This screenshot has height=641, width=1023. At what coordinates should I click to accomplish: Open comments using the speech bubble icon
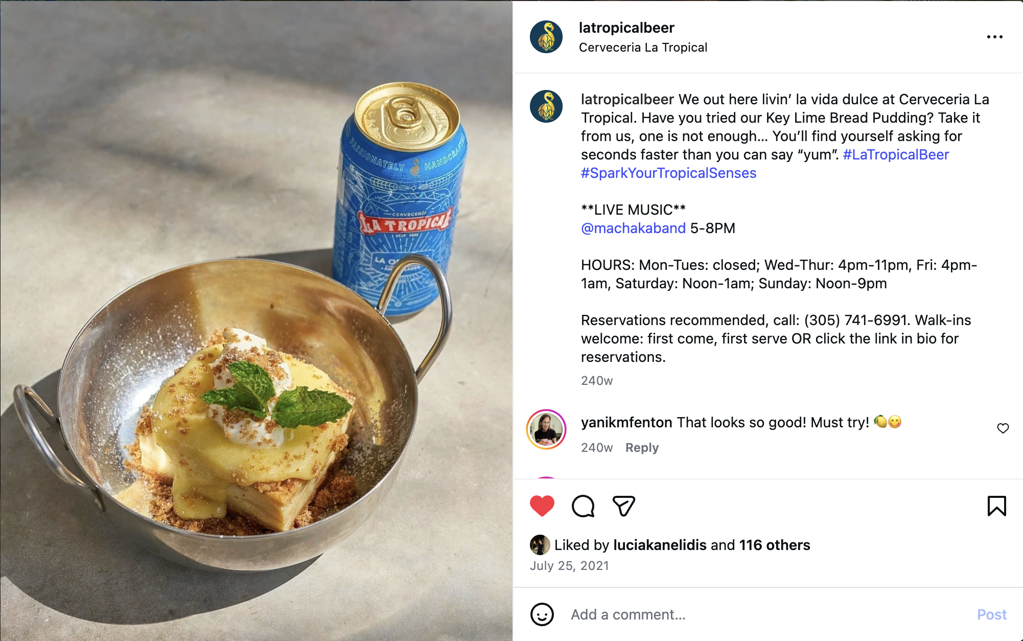583,506
